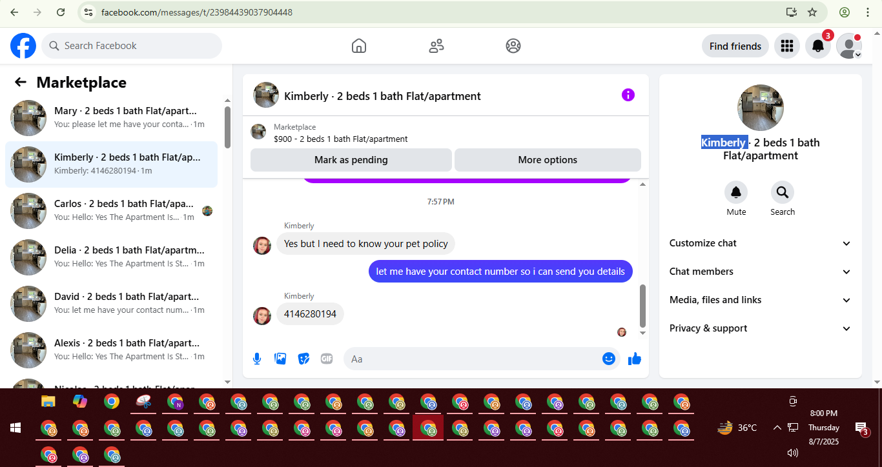Open the taskbar clock showing 8:00 PM
This screenshot has height=467, width=882.
[823, 427]
